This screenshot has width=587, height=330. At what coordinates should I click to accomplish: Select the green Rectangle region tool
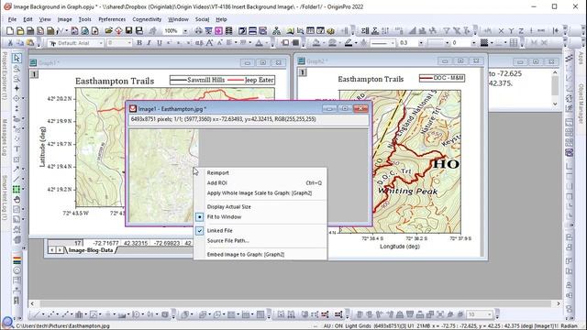17,189
